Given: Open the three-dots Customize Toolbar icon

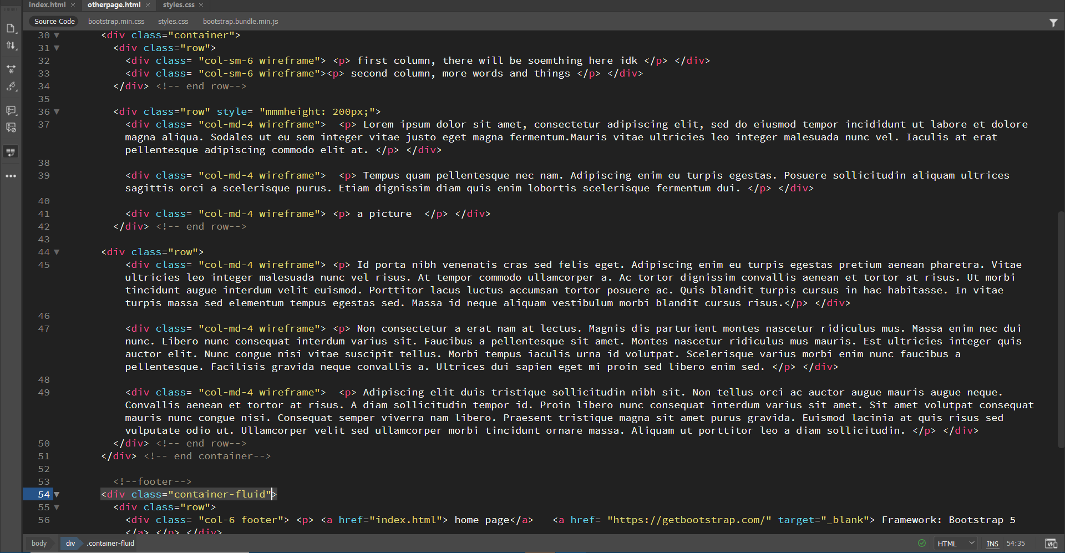Looking at the screenshot, I should (x=11, y=176).
